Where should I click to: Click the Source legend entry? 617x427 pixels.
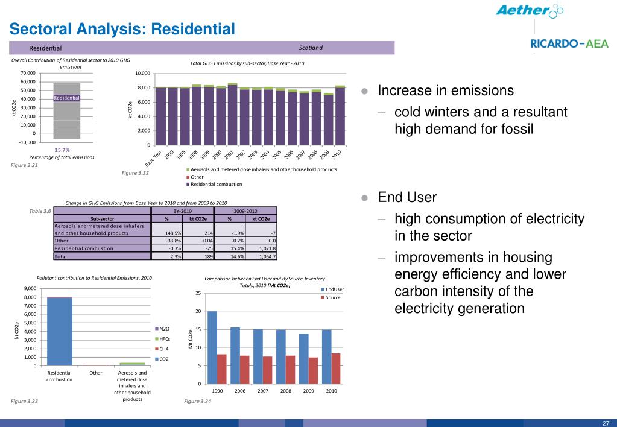(x=331, y=297)
